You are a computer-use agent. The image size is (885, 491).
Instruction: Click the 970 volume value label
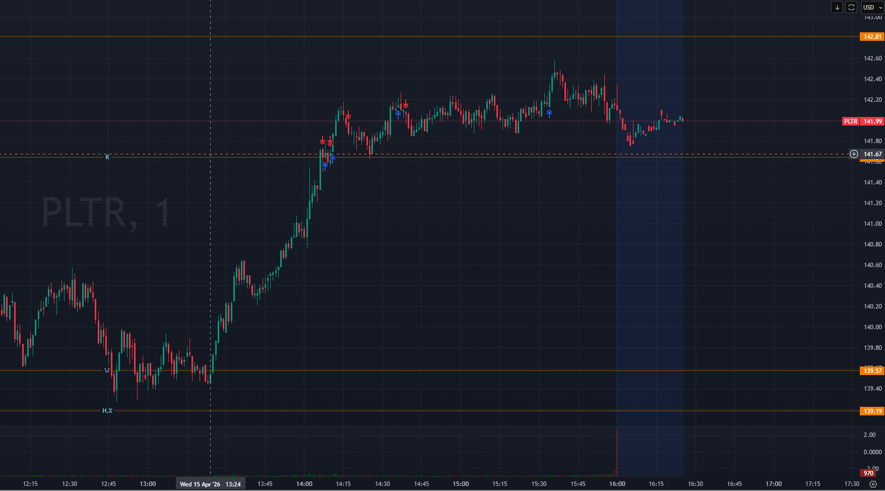(868, 473)
